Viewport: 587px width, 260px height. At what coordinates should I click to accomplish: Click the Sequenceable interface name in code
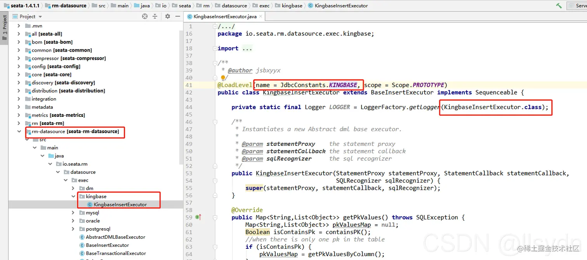coord(497,92)
